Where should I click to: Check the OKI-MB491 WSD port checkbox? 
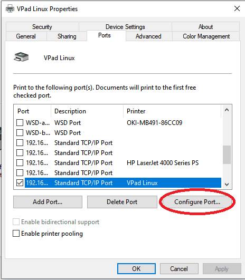click(20, 123)
